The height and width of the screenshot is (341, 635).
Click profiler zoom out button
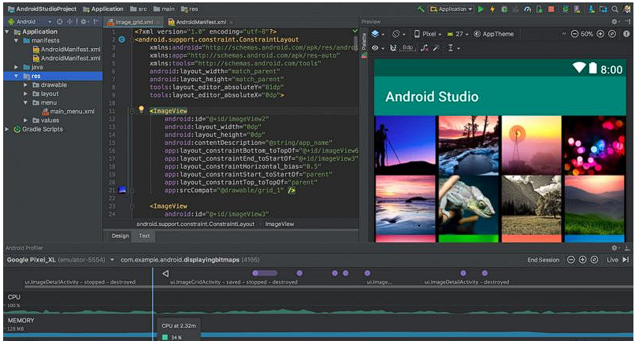point(571,260)
